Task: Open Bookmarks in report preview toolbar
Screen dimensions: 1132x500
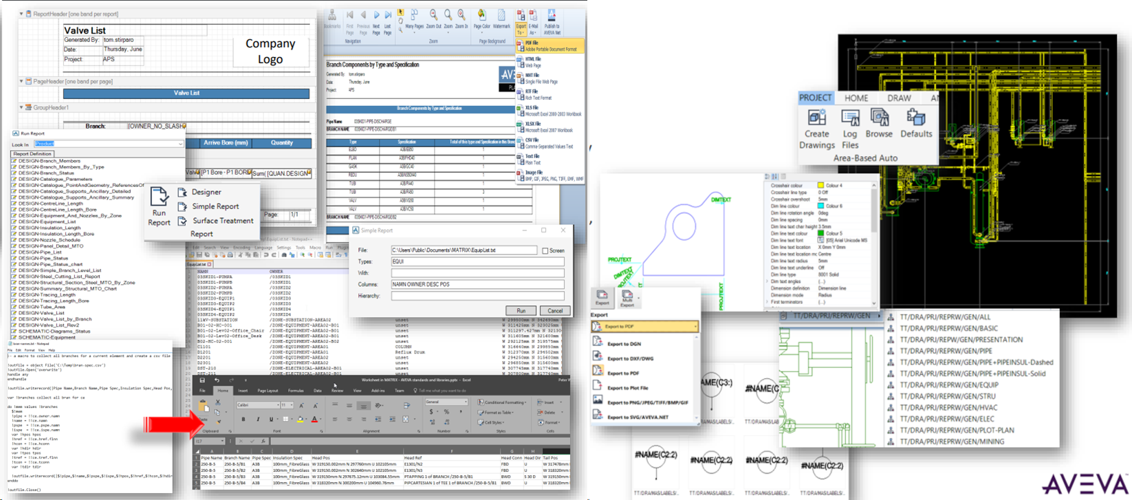Action: (x=332, y=19)
